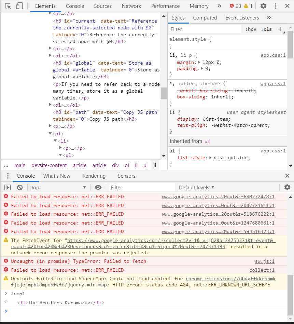Screen dimensions: 294x324
Task: Click Styles pane scroll down arrow
Action: (x=290, y=166)
